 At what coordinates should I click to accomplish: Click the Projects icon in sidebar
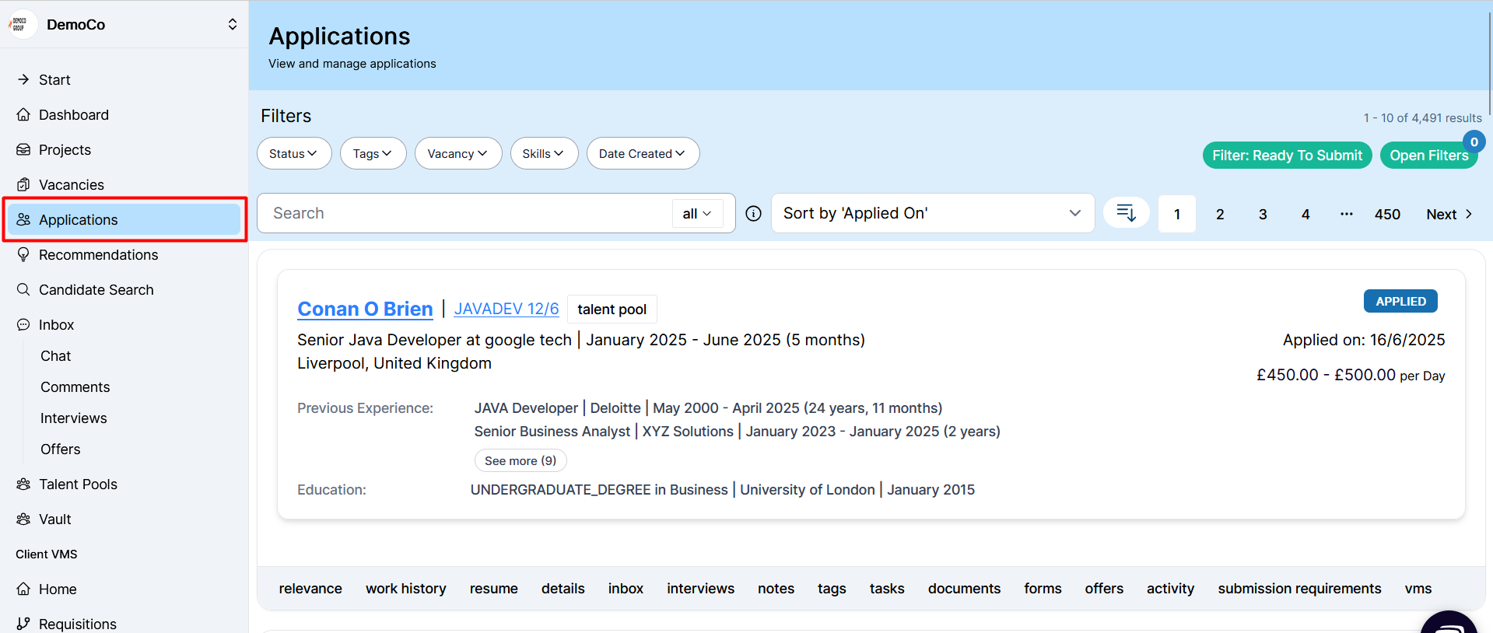(23, 149)
